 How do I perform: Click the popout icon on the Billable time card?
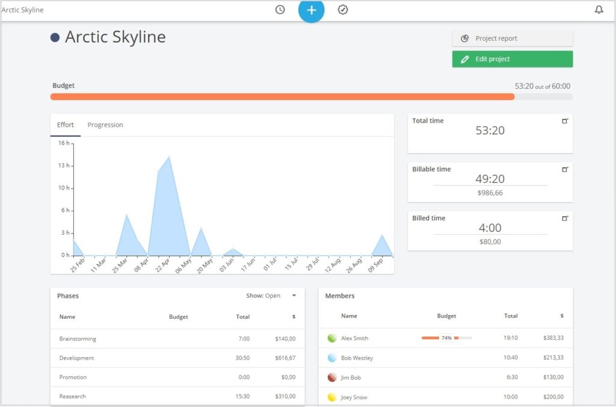564,169
